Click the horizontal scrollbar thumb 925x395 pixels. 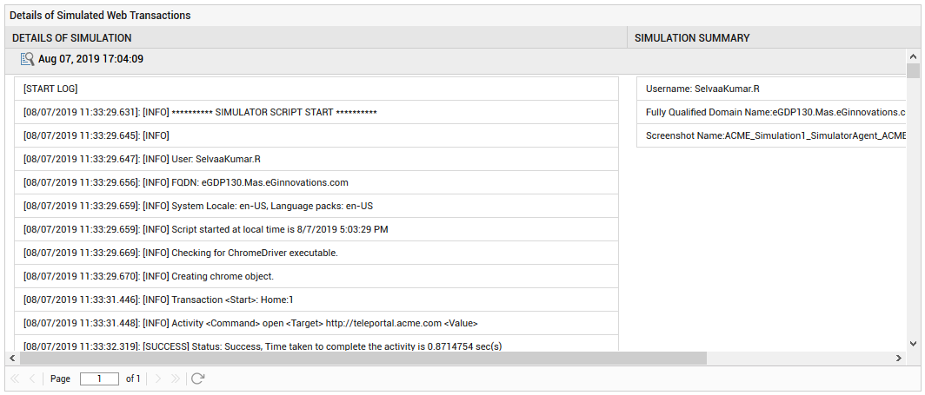point(363,358)
